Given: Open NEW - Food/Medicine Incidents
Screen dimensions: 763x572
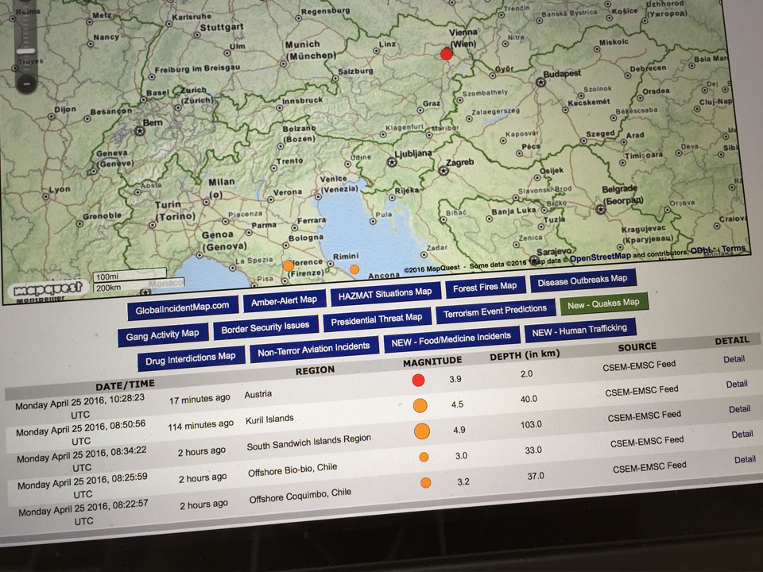Looking at the screenshot, I should click(x=451, y=339).
